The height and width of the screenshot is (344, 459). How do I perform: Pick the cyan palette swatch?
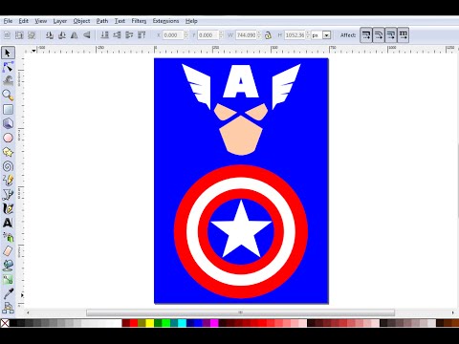click(x=182, y=323)
